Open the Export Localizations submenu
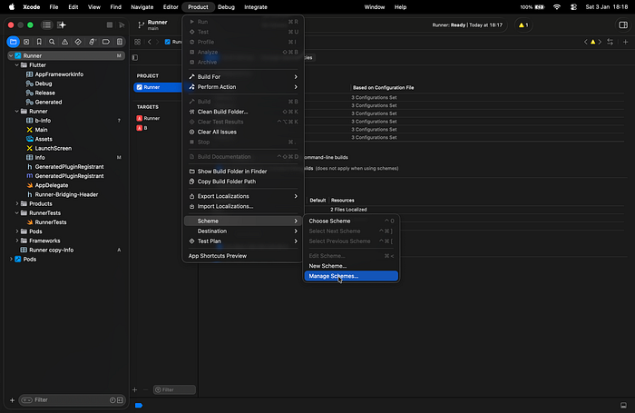This screenshot has width=635, height=413. click(x=243, y=196)
